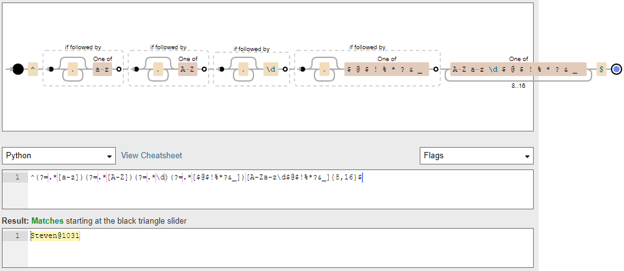Select the $ end anchor node
This screenshot has height=271, width=624.
tap(602, 69)
